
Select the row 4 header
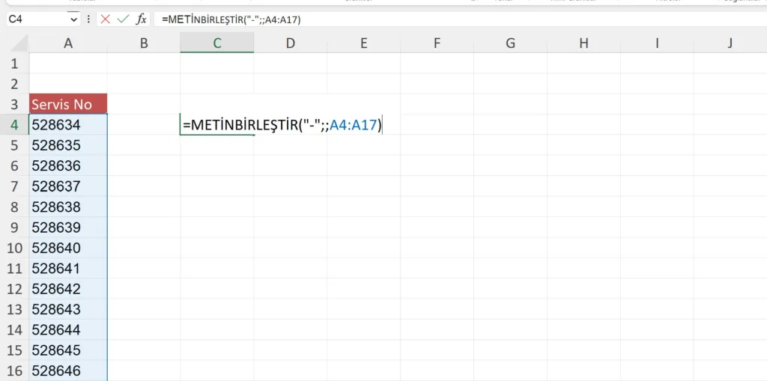pyautogui.click(x=14, y=125)
